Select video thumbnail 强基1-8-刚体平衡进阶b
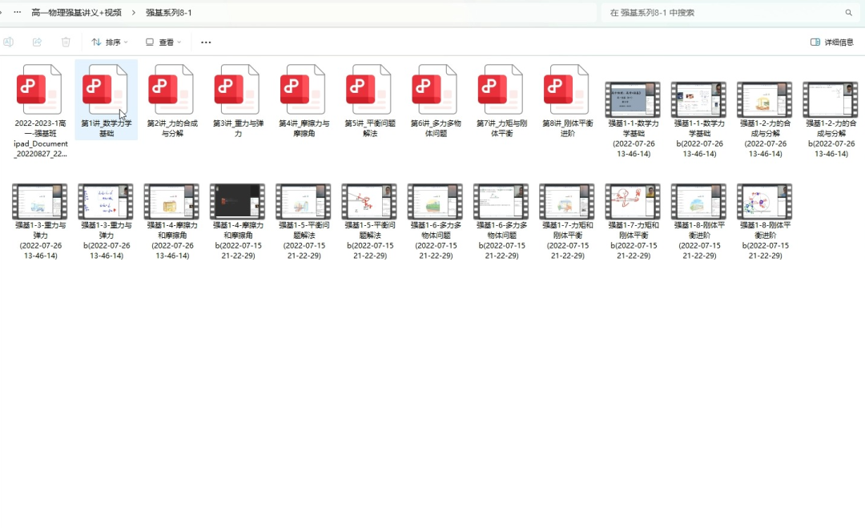 pos(763,202)
